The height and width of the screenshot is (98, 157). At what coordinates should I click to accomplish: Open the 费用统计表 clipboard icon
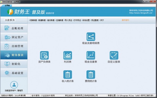click(x=91, y=75)
